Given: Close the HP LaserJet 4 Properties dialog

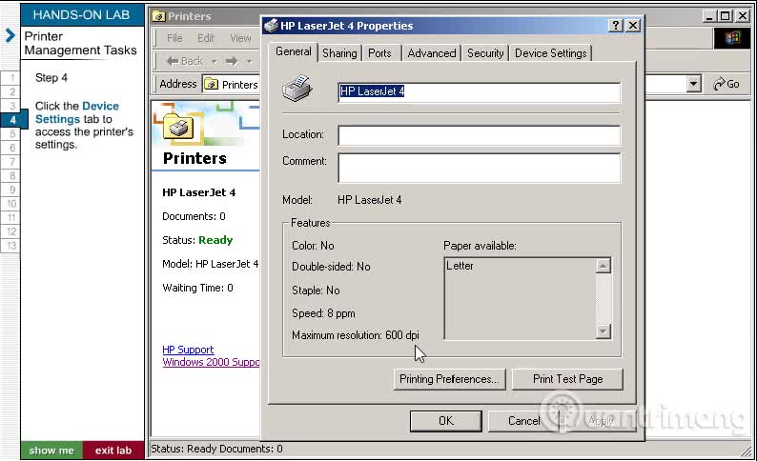Looking at the screenshot, I should tap(633, 26).
